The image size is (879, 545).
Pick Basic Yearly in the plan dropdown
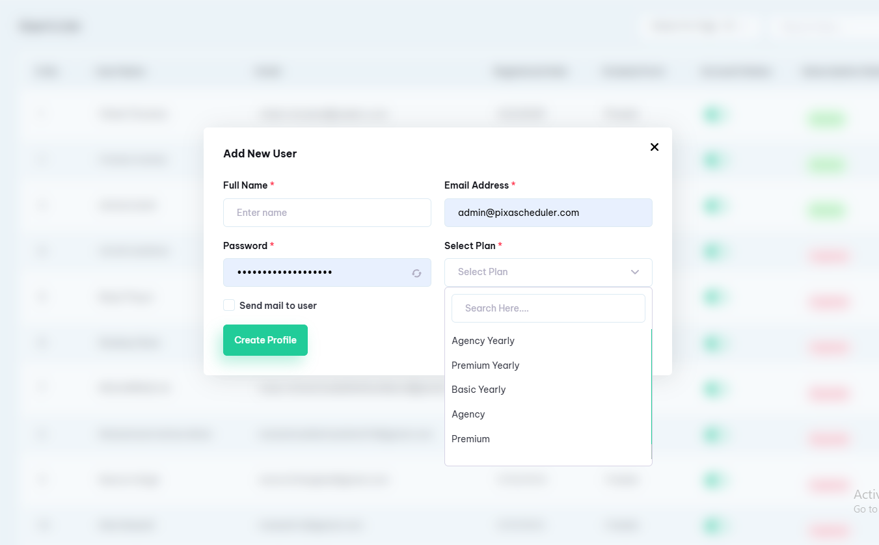[x=478, y=390]
